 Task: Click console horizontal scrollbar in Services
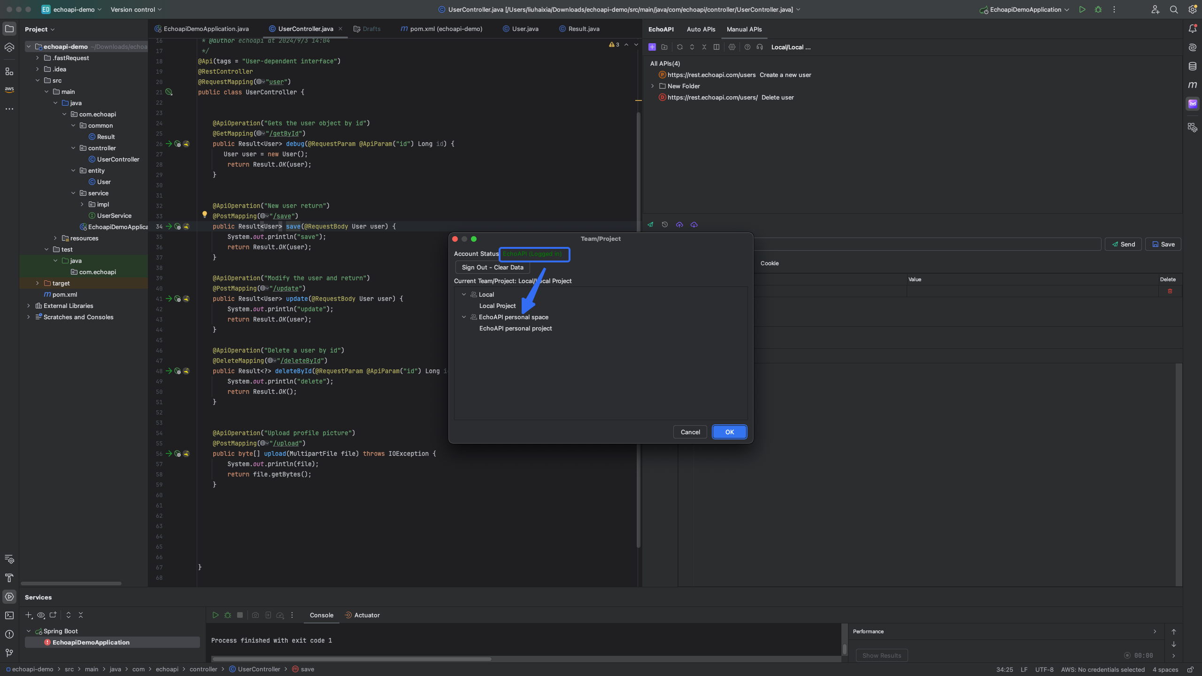point(352,659)
